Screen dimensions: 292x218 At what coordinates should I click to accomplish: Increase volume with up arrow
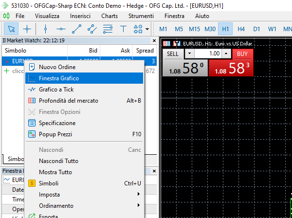tap(226, 54)
